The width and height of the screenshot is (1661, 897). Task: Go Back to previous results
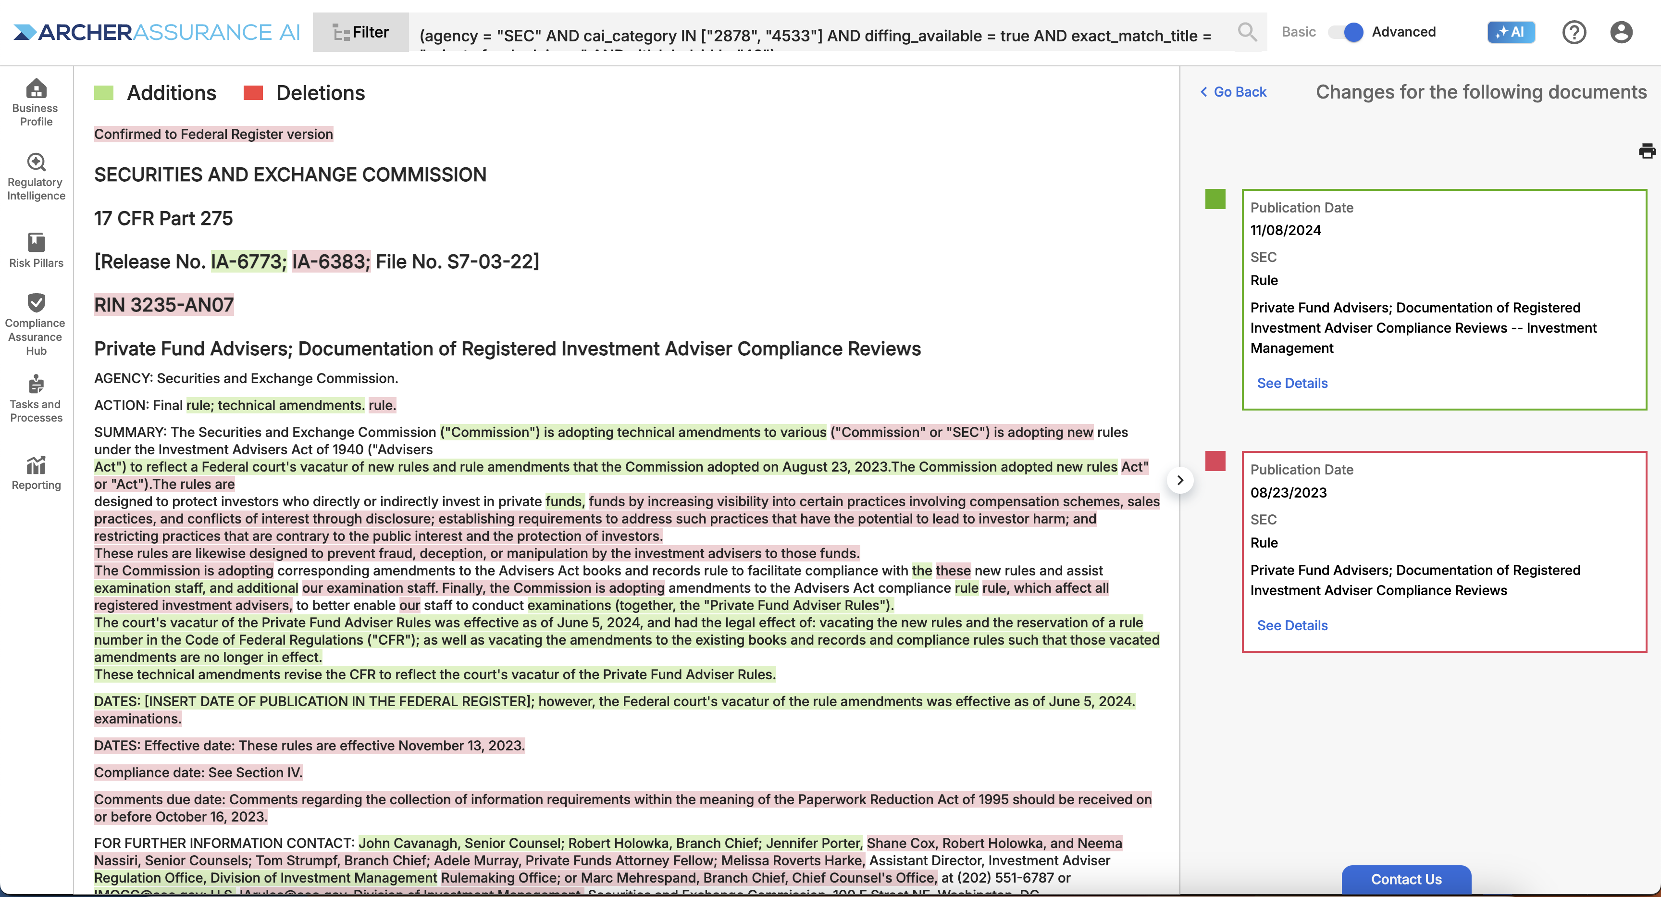(1234, 91)
